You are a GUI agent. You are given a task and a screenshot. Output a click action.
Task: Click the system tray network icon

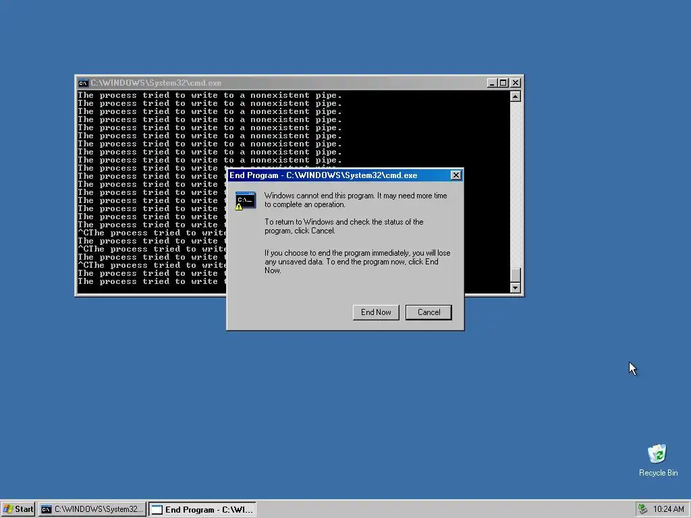[x=643, y=509]
